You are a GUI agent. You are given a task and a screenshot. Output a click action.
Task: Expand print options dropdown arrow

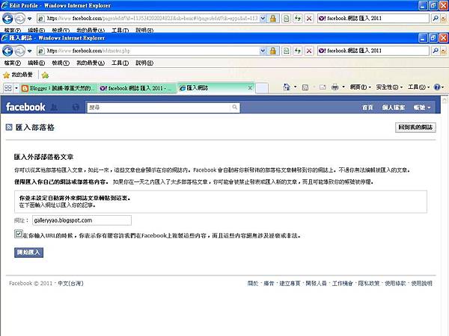point(343,87)
